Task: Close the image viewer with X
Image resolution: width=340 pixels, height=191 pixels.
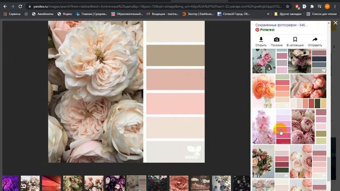Action: 335,23
